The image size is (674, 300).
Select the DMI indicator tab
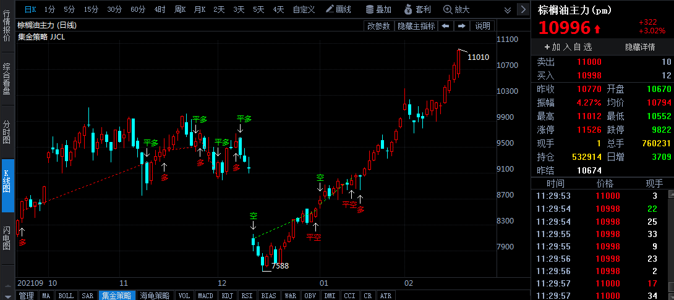tap(330, 295)
